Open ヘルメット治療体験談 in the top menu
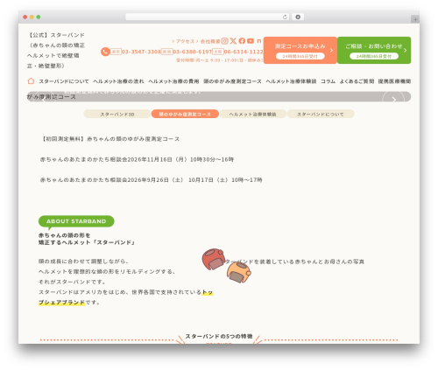This screenshot has height=370, width=438. (291, 81)
